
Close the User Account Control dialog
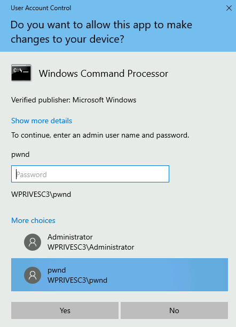point(229,8)
